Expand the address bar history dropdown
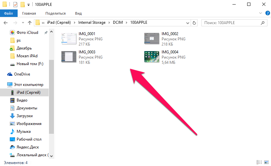This screenshot has width=271, height=166. 187,23
